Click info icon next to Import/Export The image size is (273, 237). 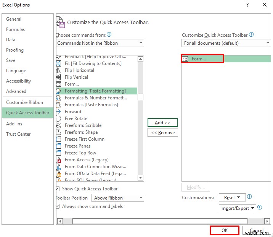tap(260, 207)
